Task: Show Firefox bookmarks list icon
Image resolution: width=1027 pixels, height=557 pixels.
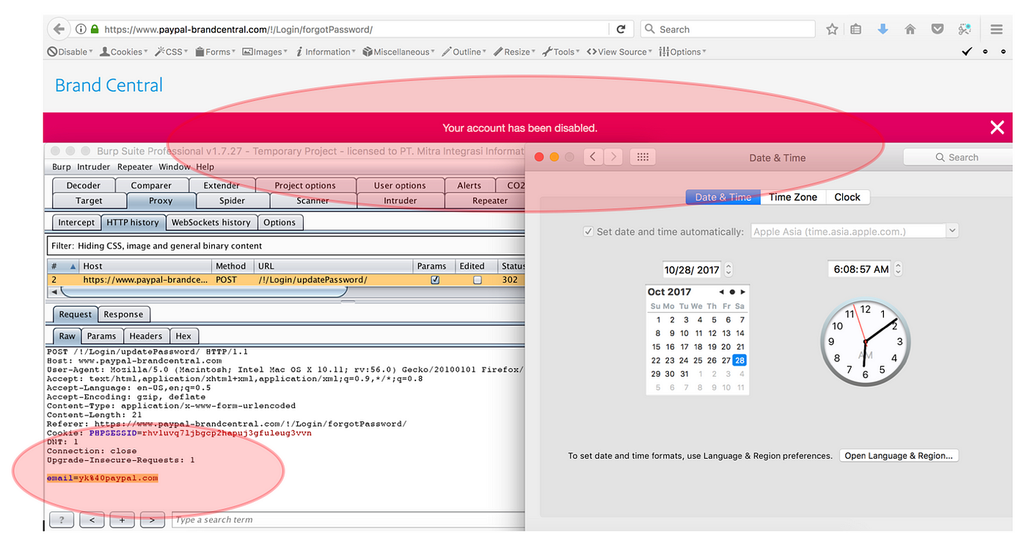Action: [x=856, y=29]
